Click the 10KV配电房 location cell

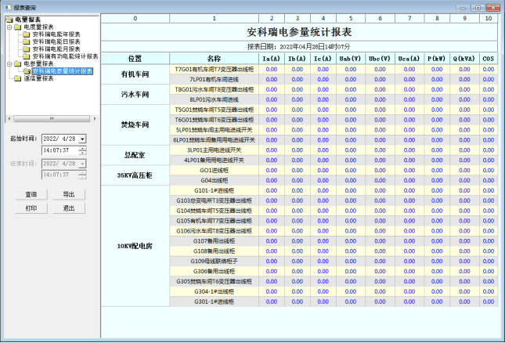coord(135,246)
